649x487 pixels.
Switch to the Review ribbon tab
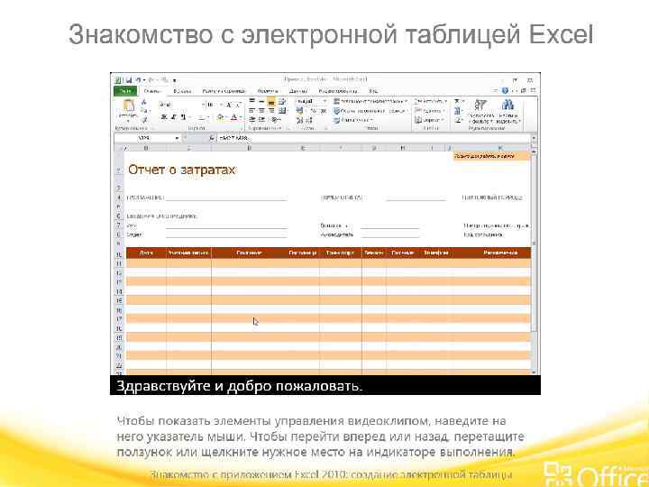338,91
